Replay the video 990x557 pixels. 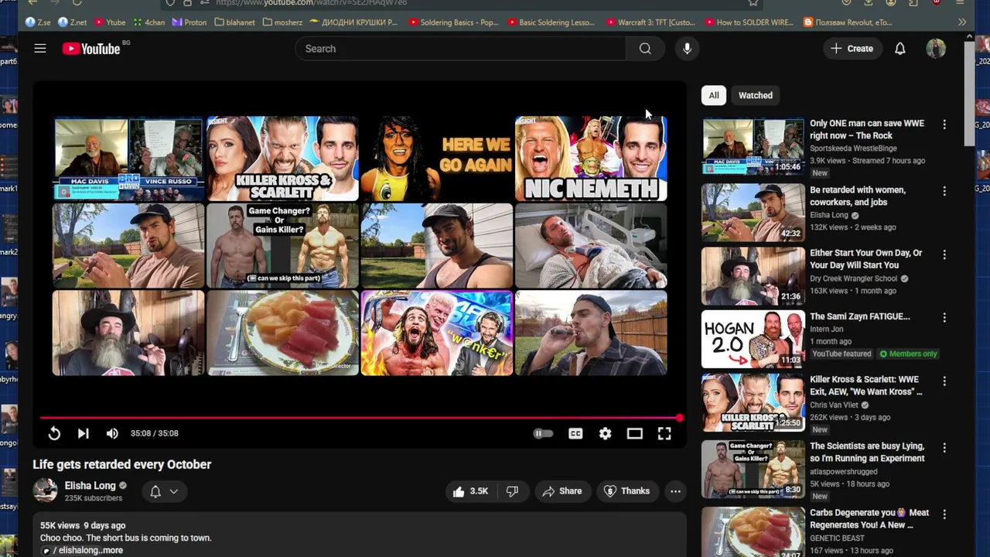click(54, 433)
